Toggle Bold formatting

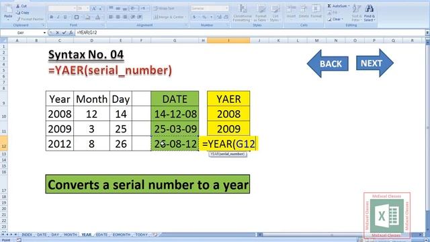[x=51, y=17]
